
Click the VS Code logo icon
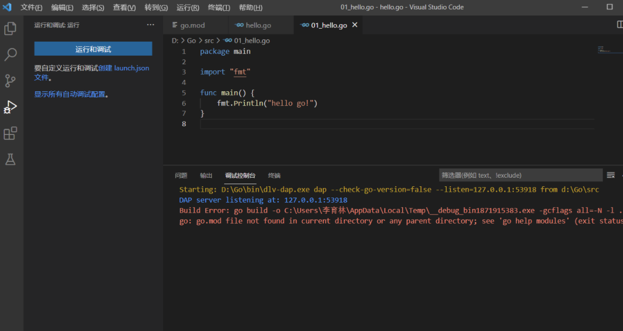7,8
